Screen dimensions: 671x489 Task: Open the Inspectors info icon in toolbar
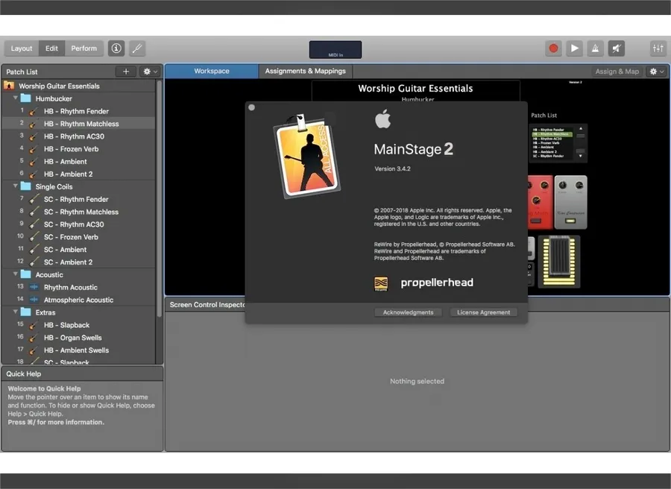tap(116, 48)
